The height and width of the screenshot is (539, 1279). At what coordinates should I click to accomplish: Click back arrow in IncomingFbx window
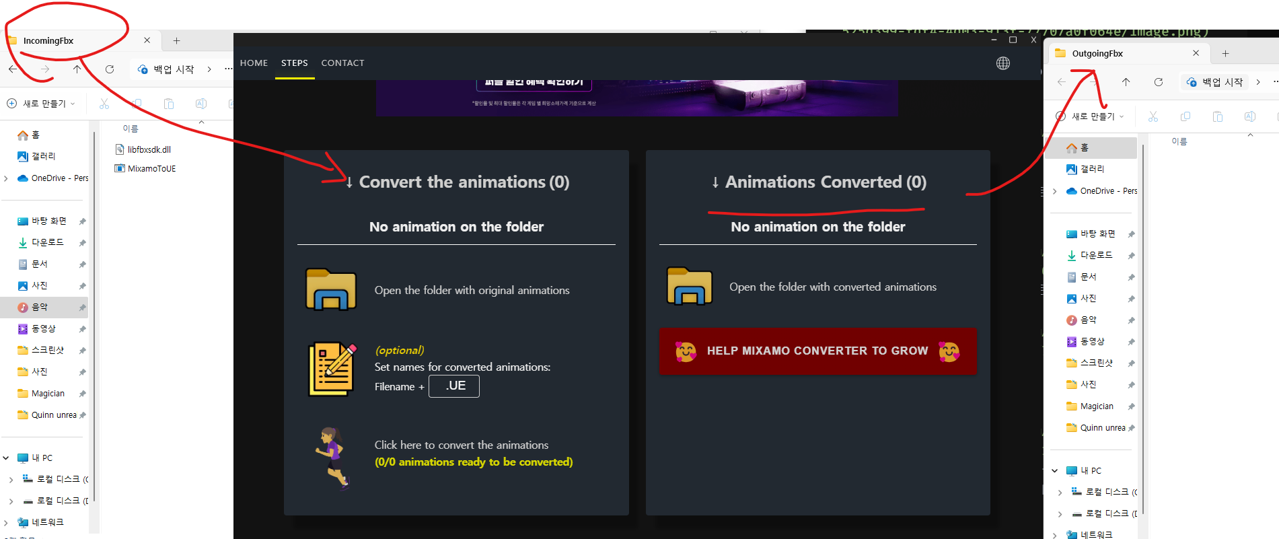[x=13, y=69]
